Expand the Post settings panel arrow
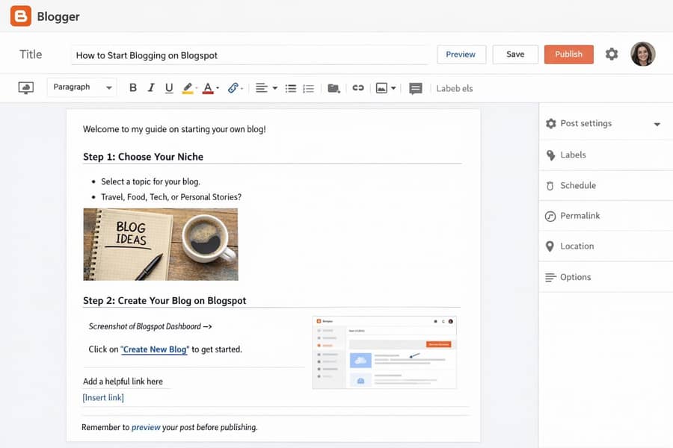This screenshot has height=448, width=673. click(x=657, y=124)
